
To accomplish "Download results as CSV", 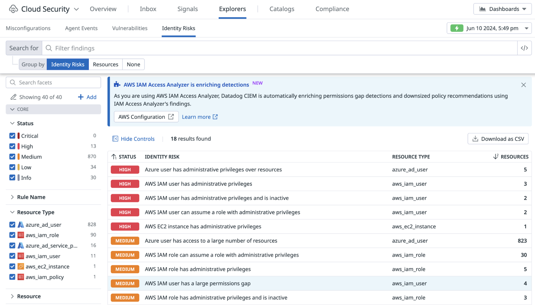I will coord(498,138).
